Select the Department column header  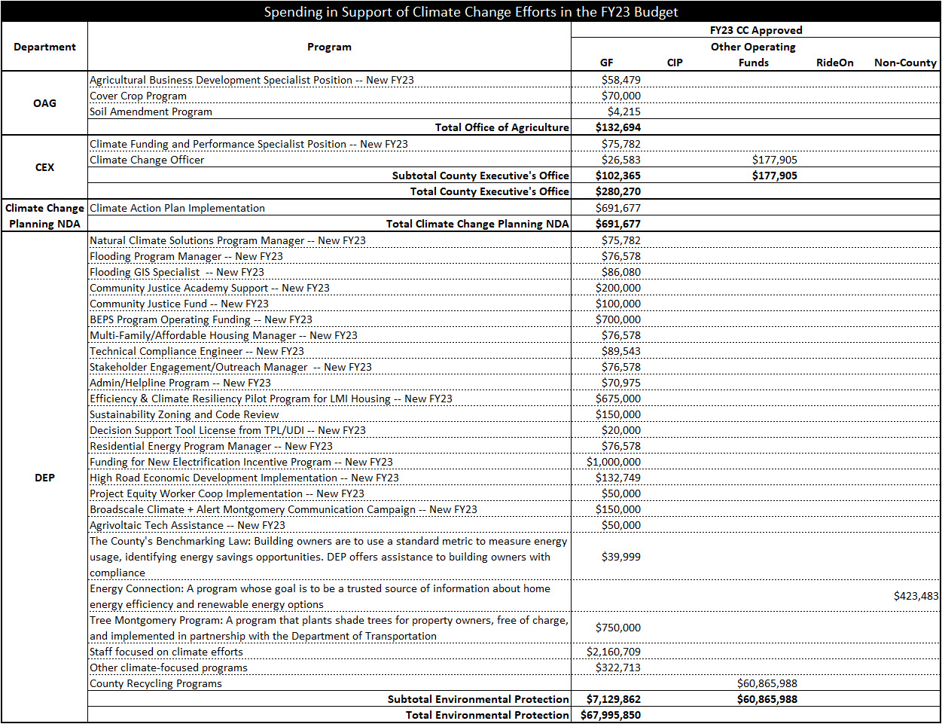[x=44, y=47]
